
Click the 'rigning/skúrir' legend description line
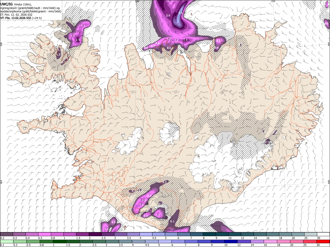click(30, 8)
